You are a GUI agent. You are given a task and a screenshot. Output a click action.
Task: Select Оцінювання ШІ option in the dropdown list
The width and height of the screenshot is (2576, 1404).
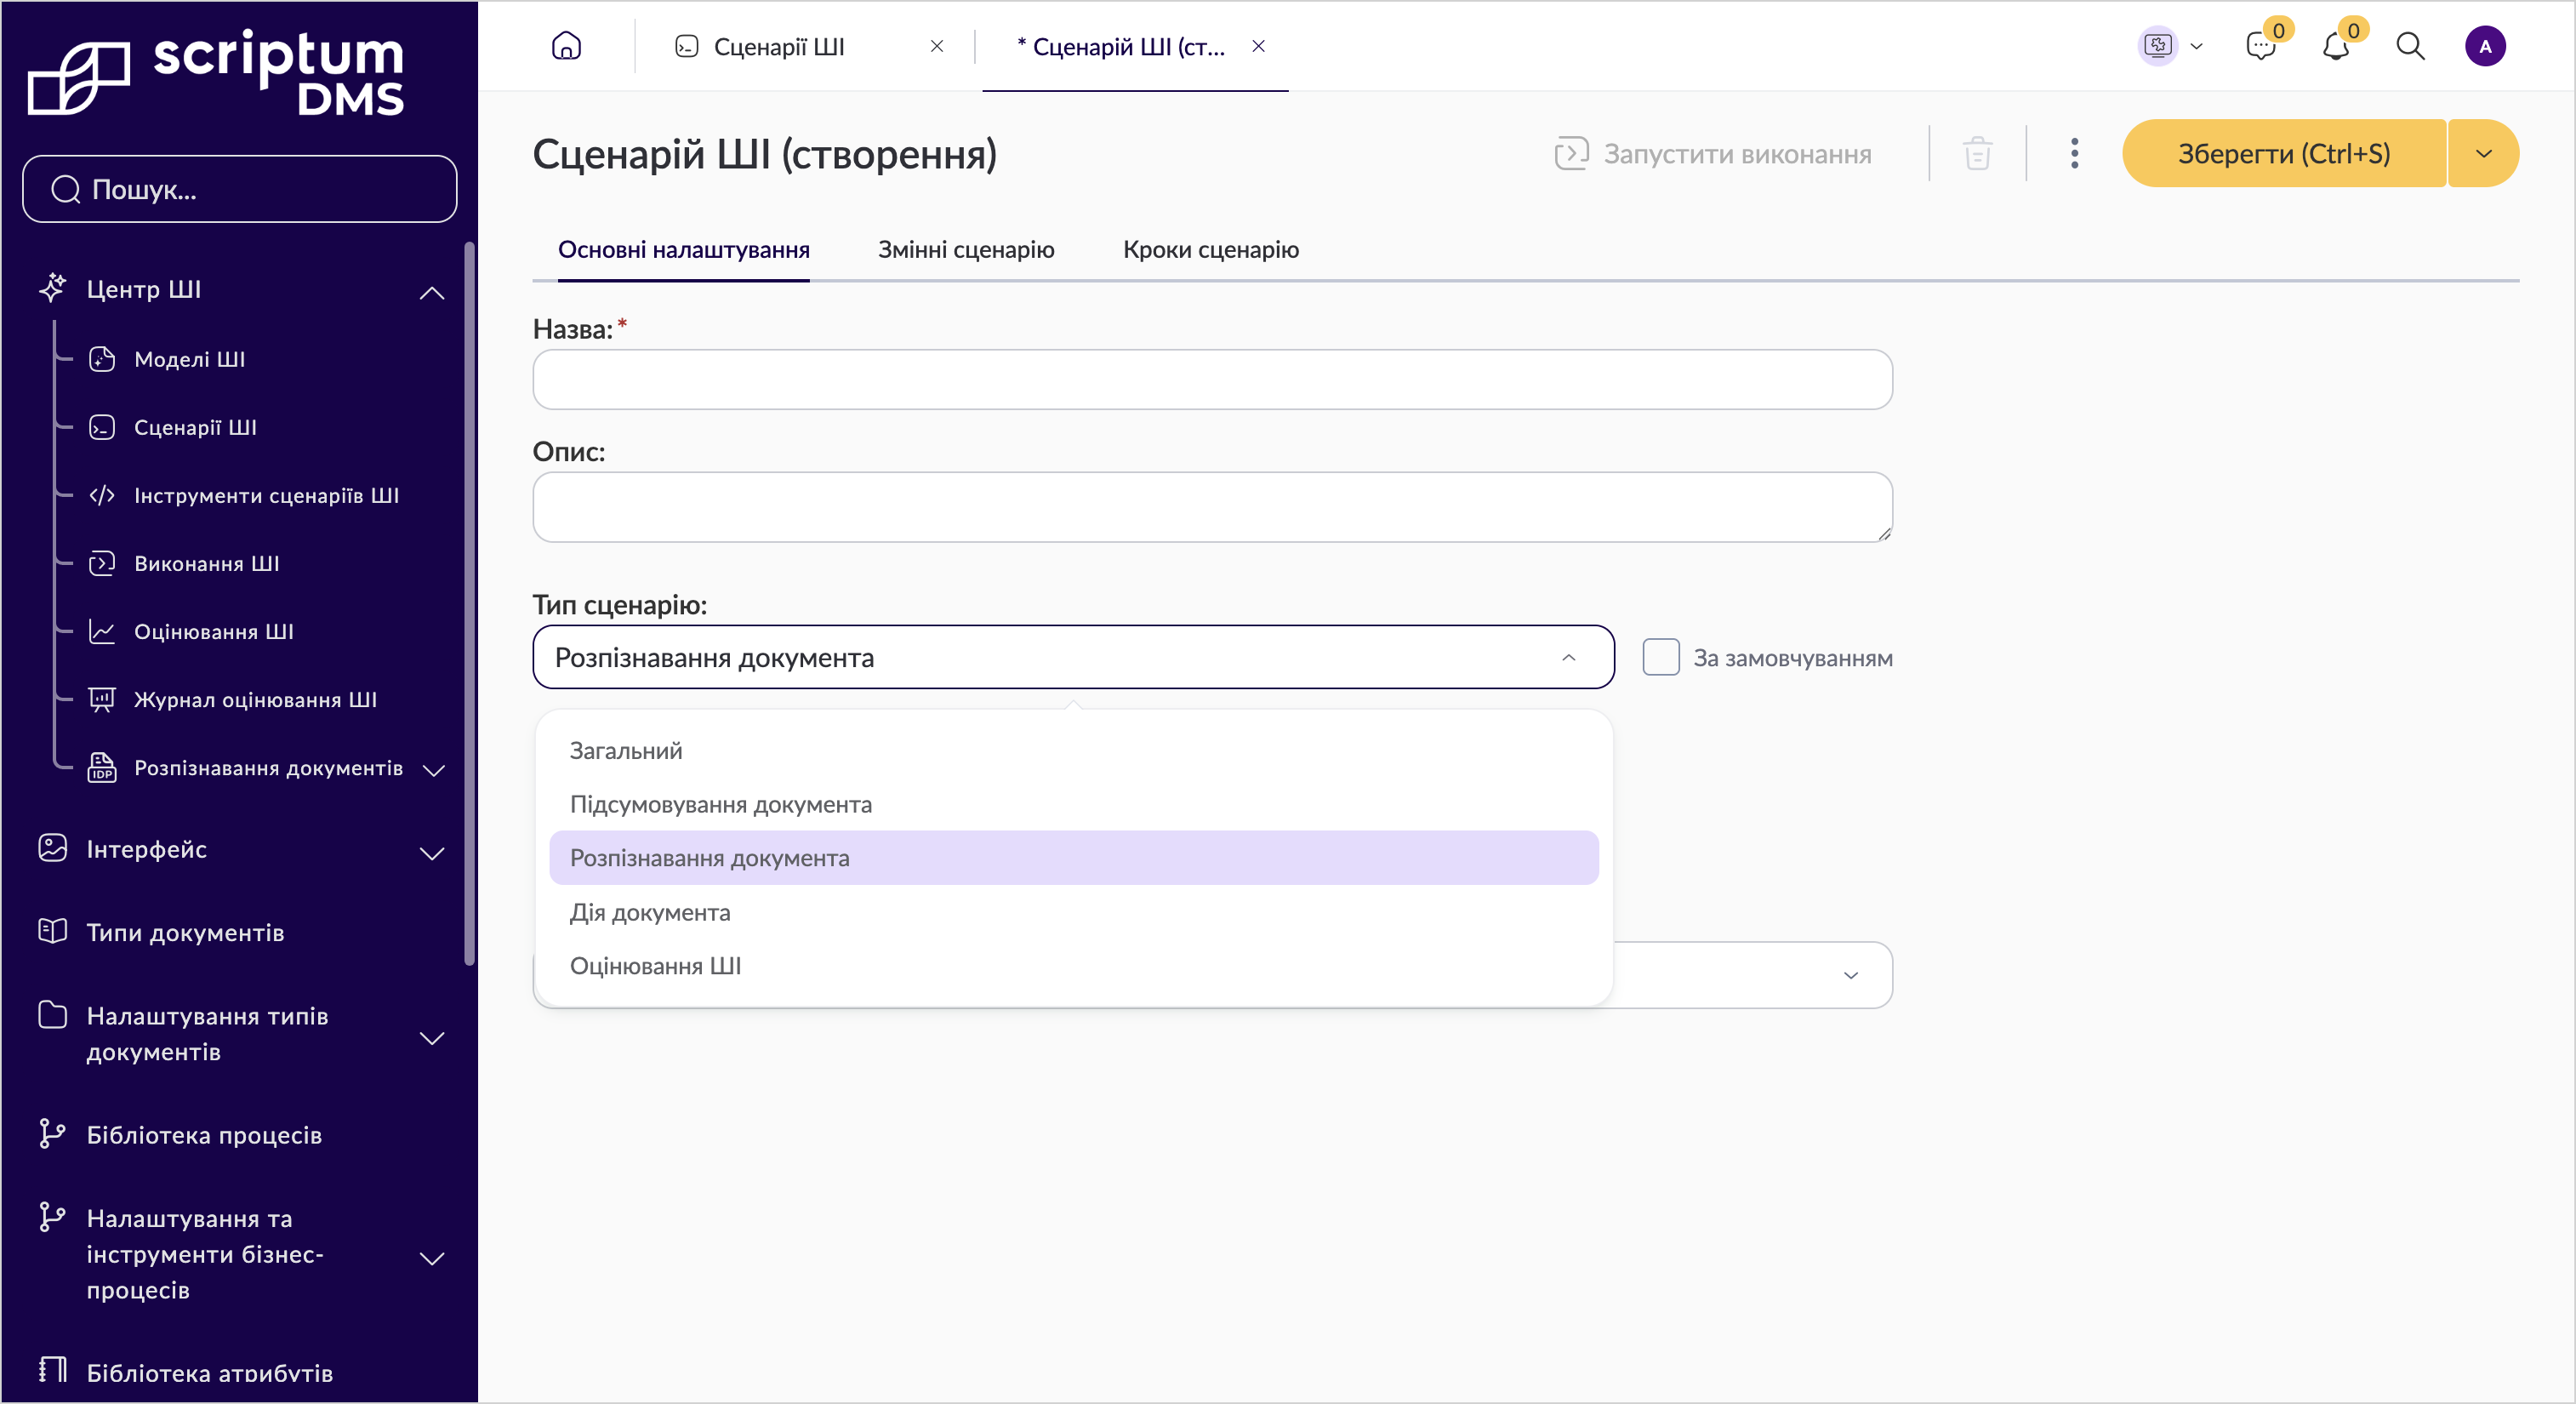tap(1074, 966)
